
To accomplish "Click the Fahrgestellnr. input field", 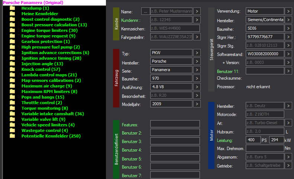I will [171, 37].
